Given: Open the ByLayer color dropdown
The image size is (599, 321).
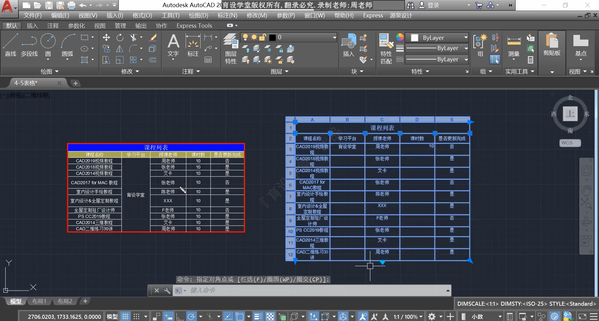Looking at the screenshot, I should click(437, 38).
